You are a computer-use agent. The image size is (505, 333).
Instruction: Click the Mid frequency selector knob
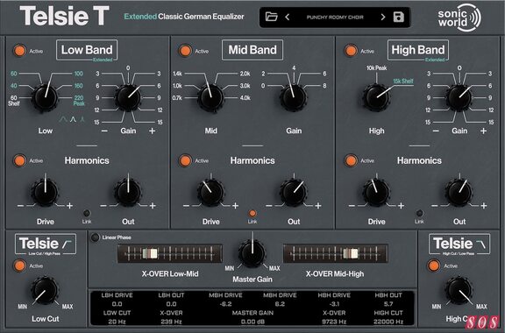point(210,97)
